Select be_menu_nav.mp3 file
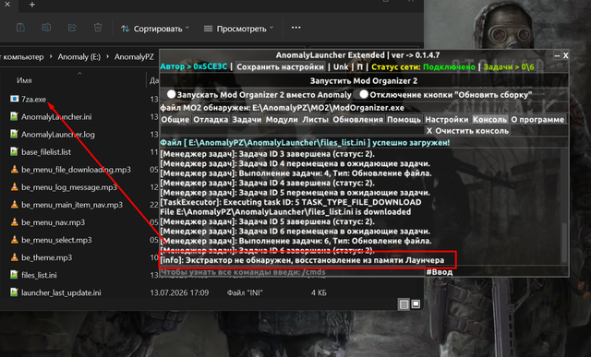 (x=54, y=222)
